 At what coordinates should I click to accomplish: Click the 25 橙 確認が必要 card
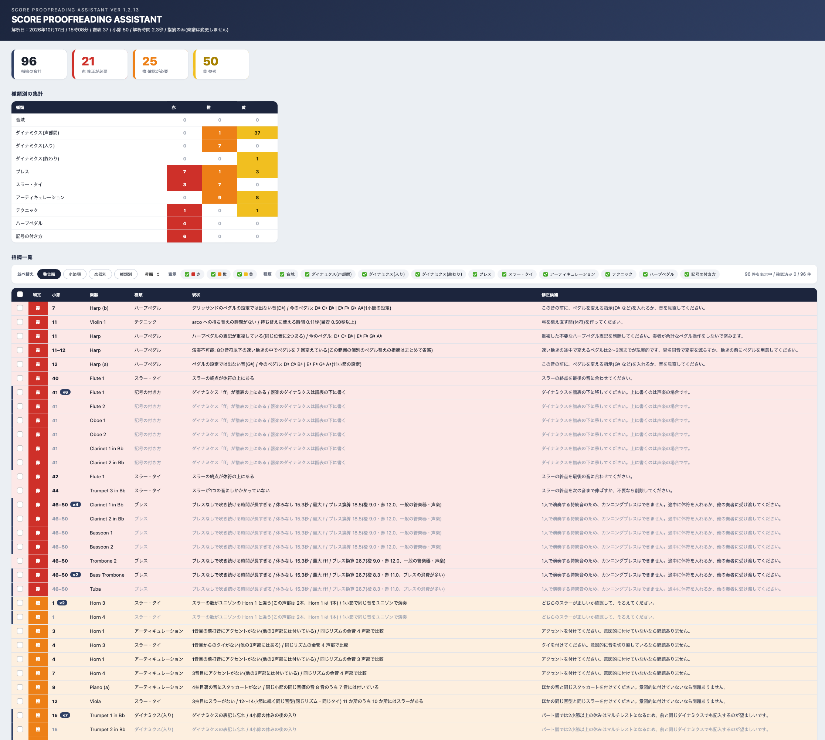click(161, 64)
